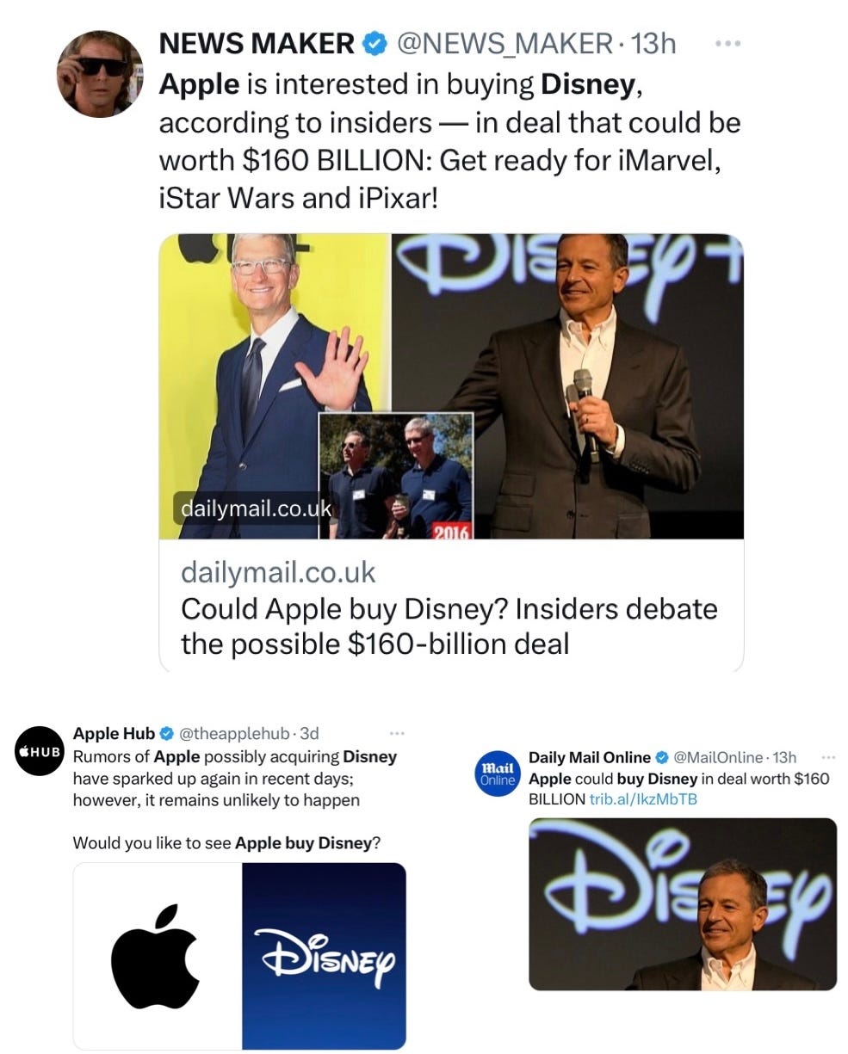Open three-dot menu on Apple Hub tweet

click(396, 733)
